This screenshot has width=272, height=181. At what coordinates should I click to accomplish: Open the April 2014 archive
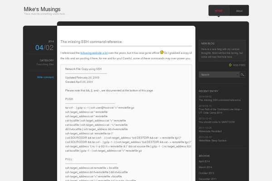[204, 162]
